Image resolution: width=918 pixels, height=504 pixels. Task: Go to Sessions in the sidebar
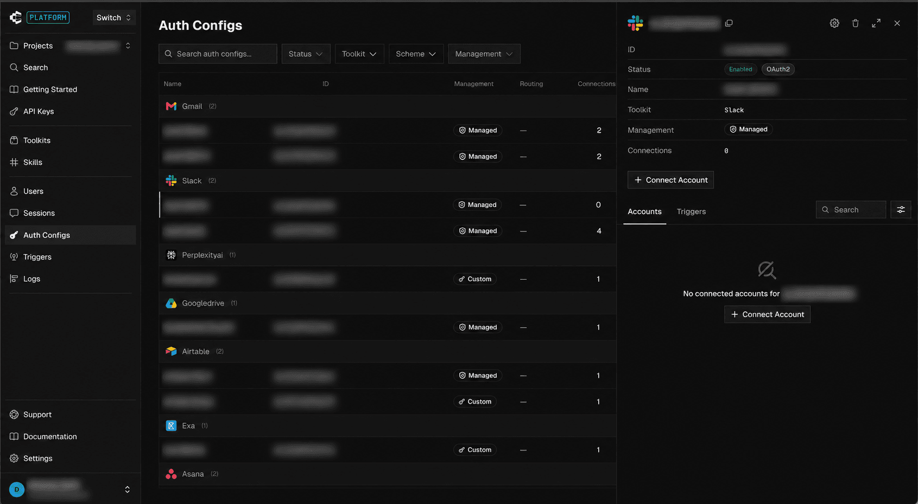pyautogui.click(x=71, y=213)
